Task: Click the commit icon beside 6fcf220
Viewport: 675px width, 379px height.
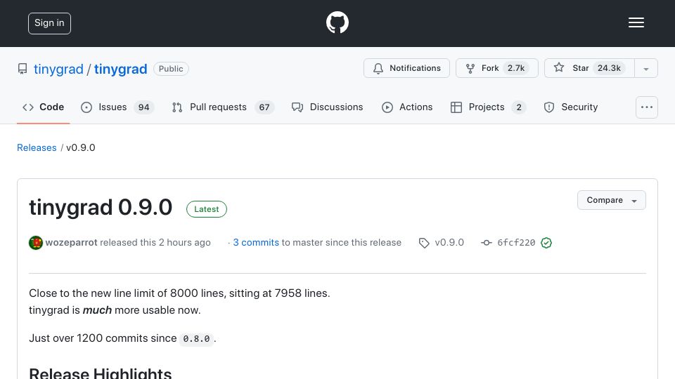Action: point(487,243)
